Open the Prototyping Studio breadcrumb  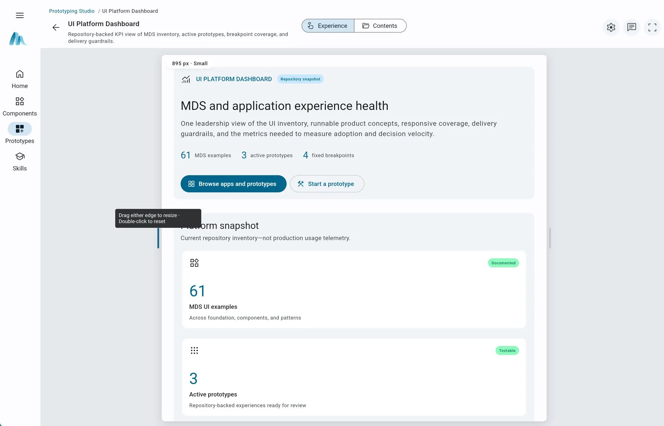tap(72, 11)
